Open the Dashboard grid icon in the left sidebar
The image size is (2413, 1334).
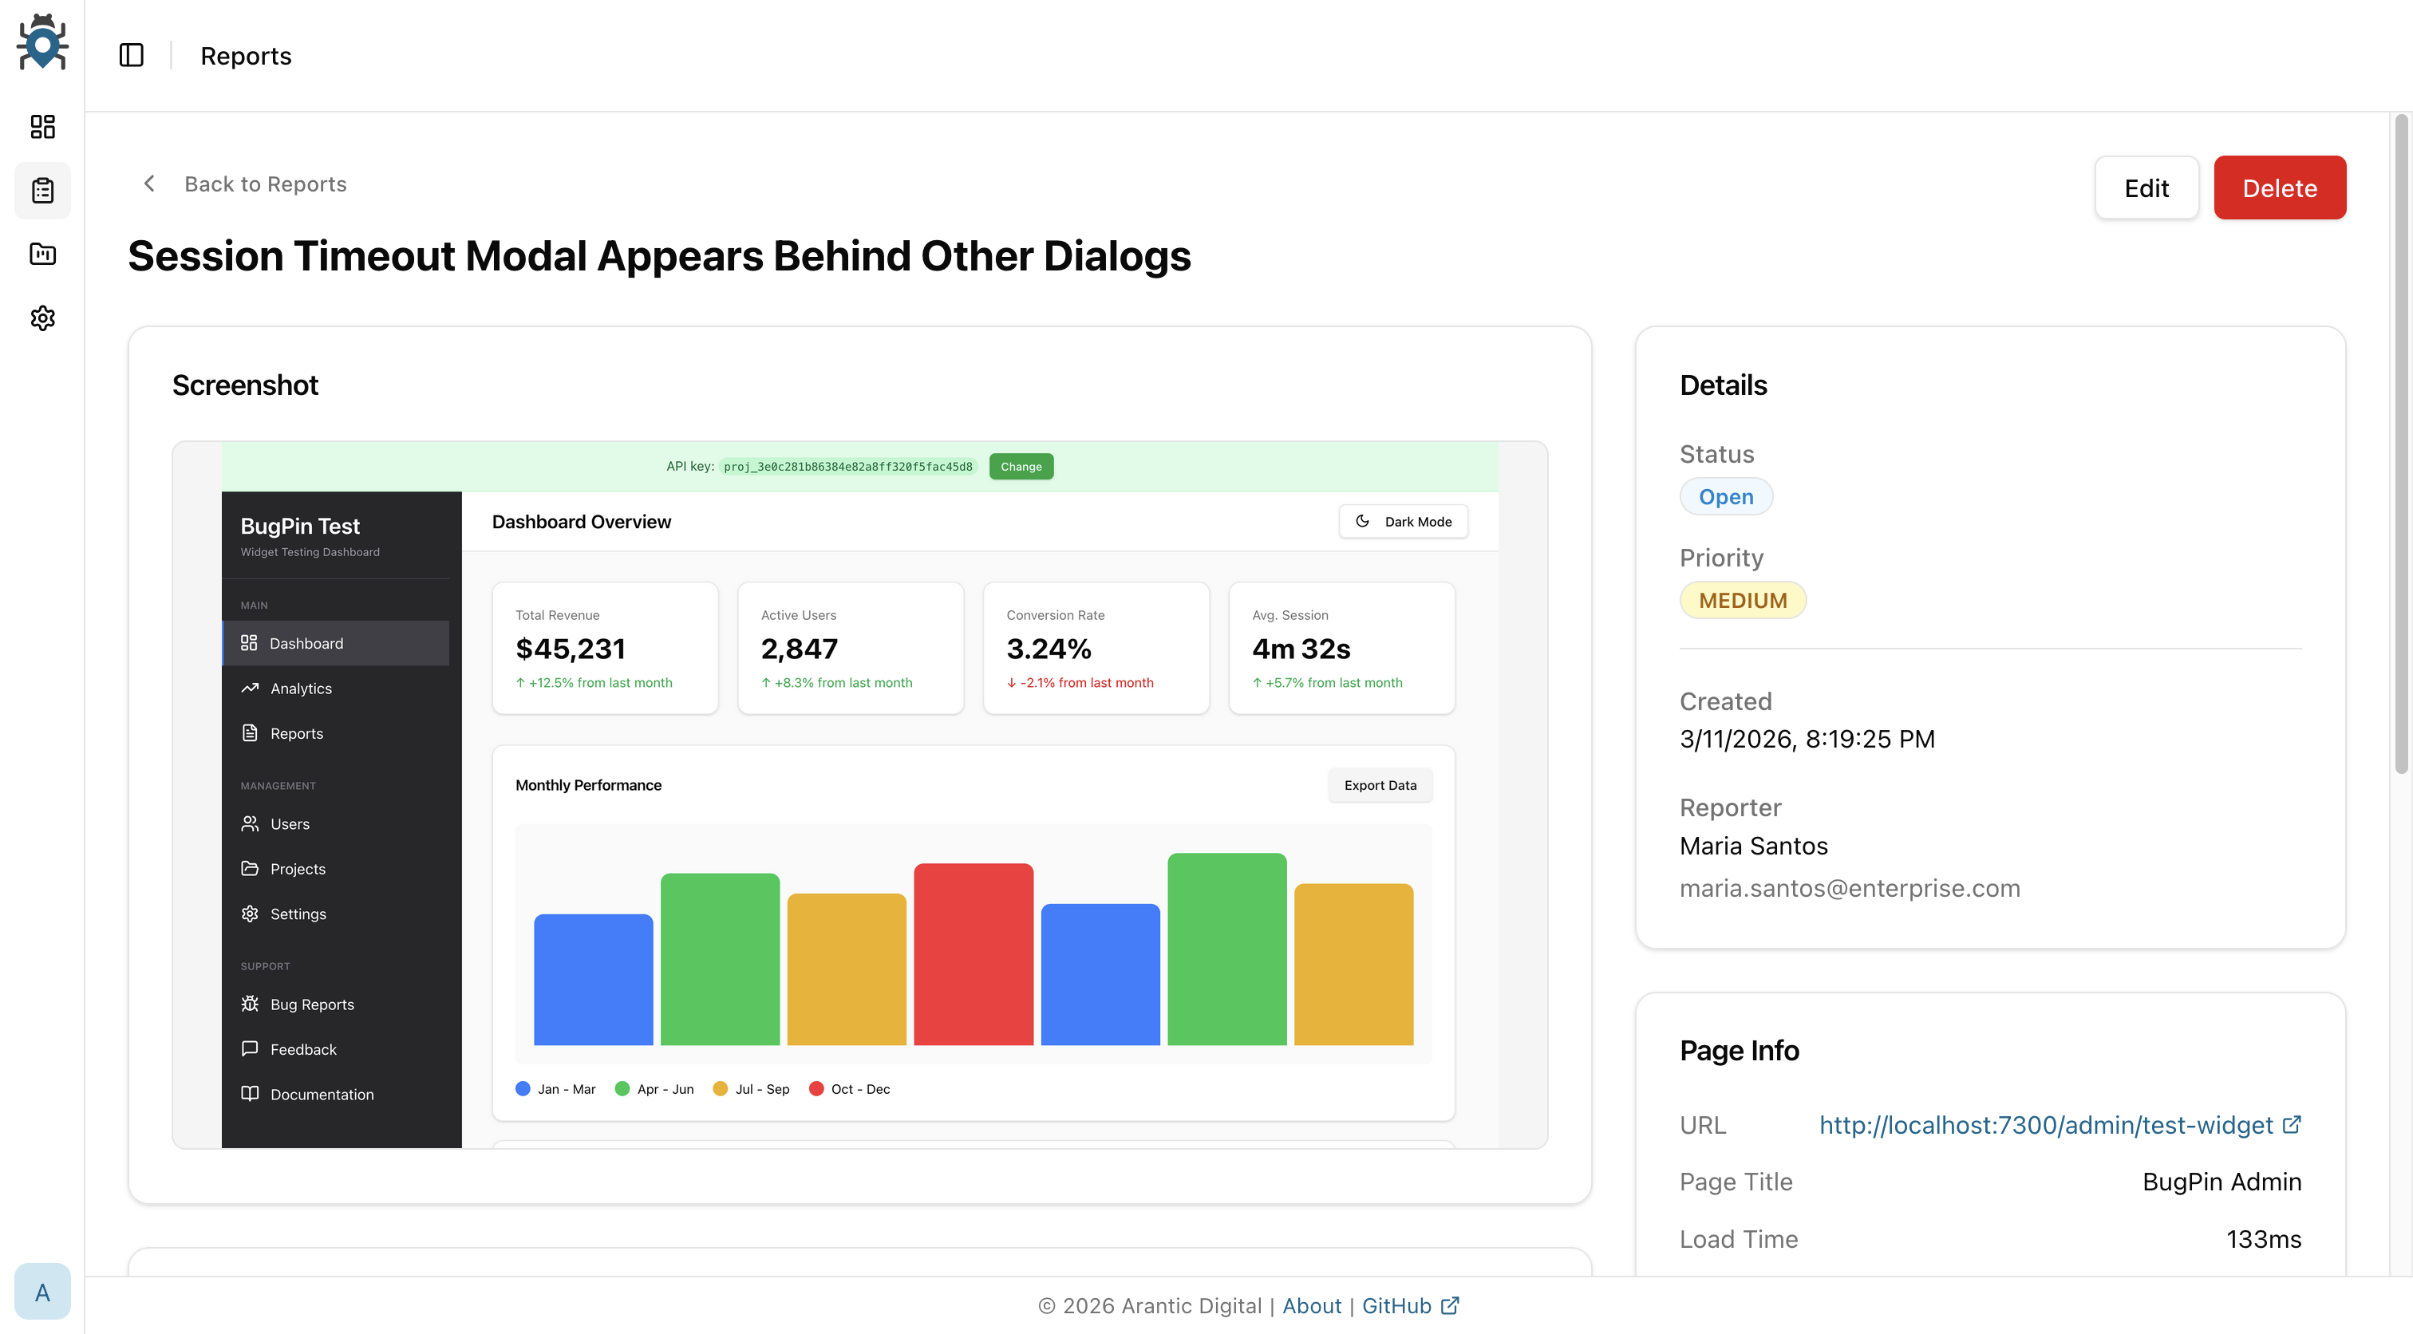(x=42, y=128)
